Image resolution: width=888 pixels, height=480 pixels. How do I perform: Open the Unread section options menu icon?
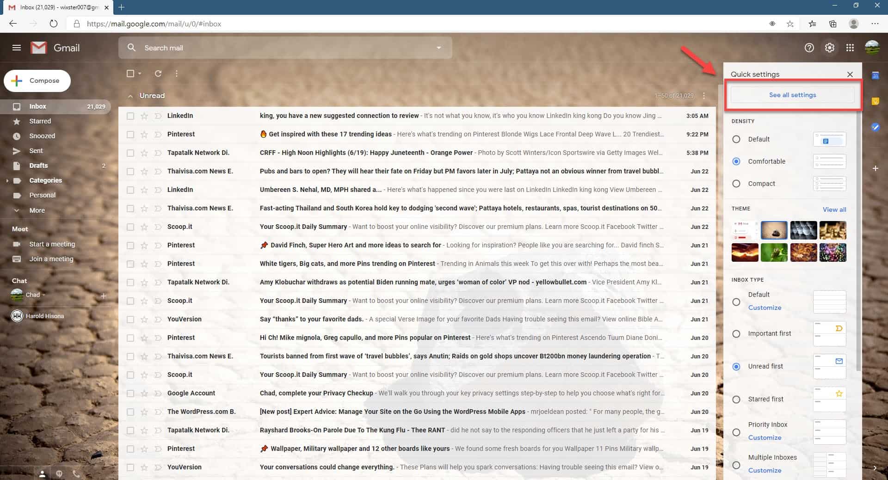pos(704,96)
